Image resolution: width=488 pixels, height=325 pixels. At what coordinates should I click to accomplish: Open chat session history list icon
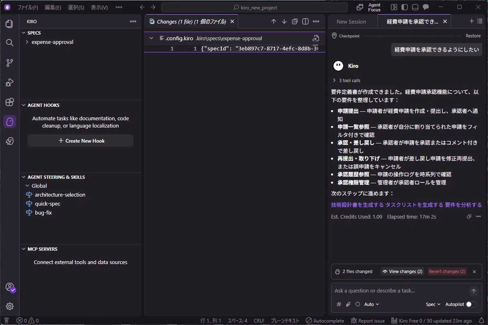[x=480, y=21]
